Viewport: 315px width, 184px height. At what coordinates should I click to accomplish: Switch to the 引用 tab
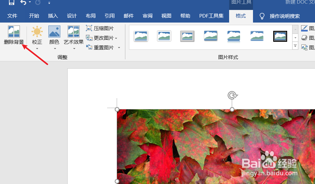pyautogui.click(x=110, y=16)
